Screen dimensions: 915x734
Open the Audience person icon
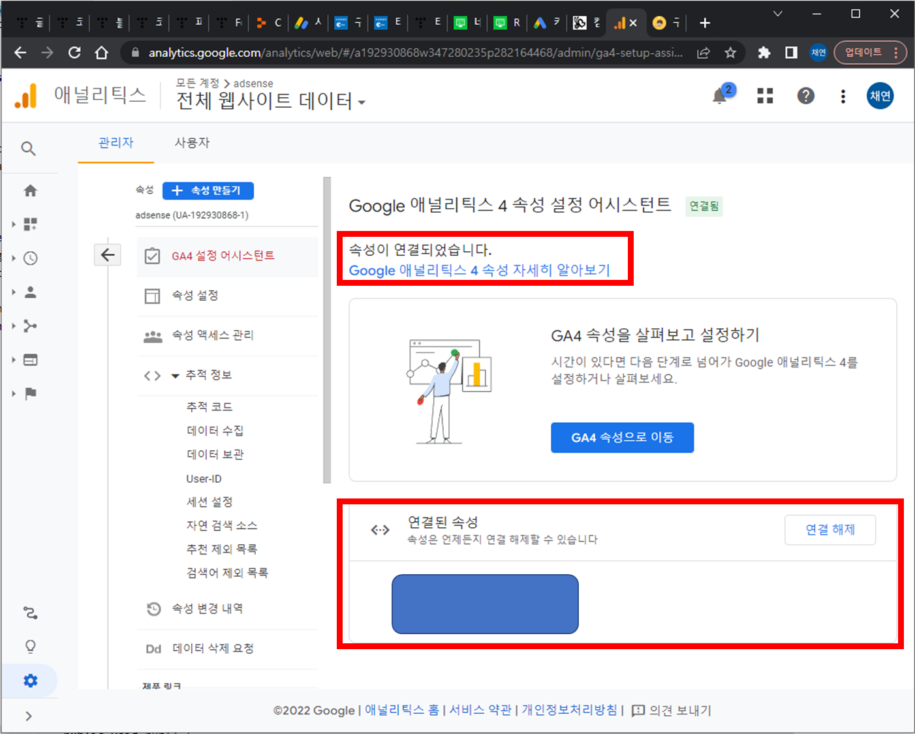coord(30,292)
